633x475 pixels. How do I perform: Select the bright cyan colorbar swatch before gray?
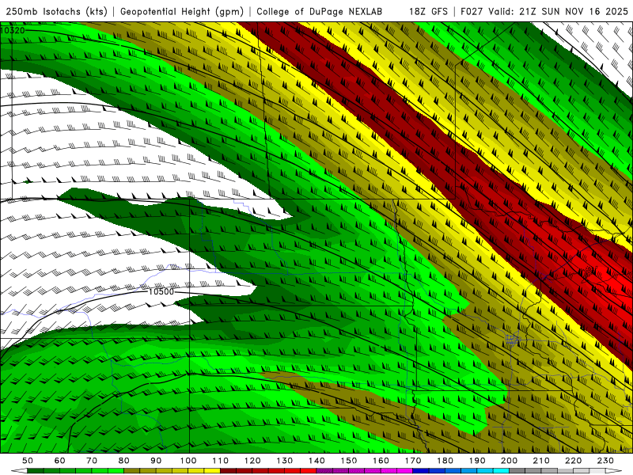point(501,471)
